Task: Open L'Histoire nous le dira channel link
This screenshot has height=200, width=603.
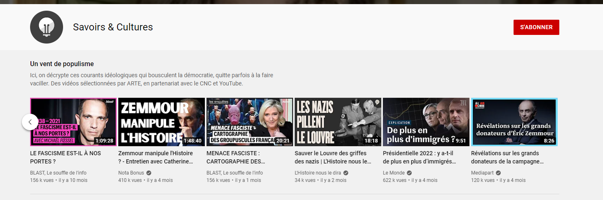Action: [x=318, y=173]
